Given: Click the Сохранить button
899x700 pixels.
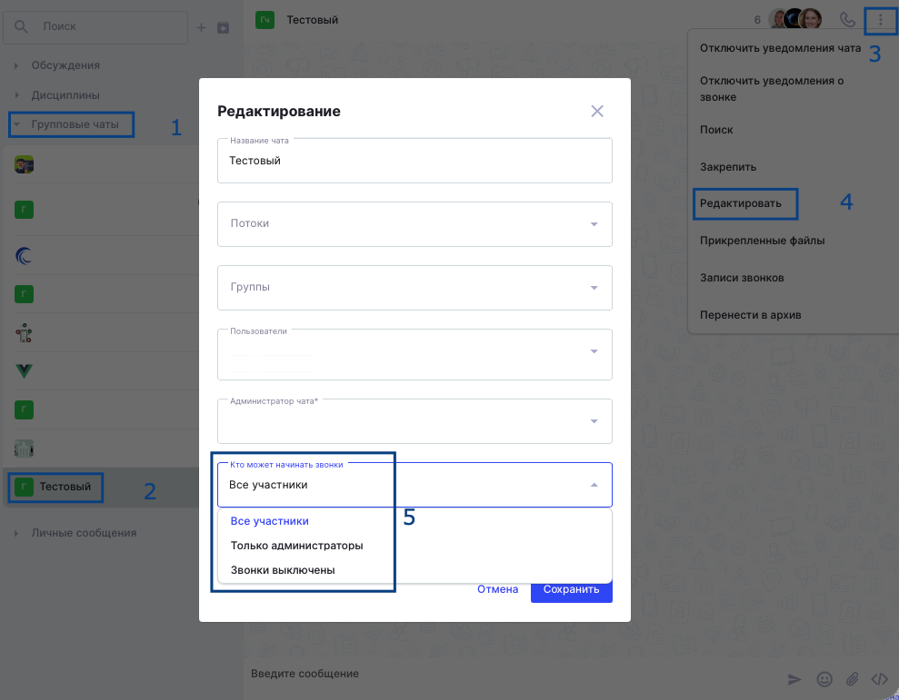Looking at the screenshot, I should (571, 589).
